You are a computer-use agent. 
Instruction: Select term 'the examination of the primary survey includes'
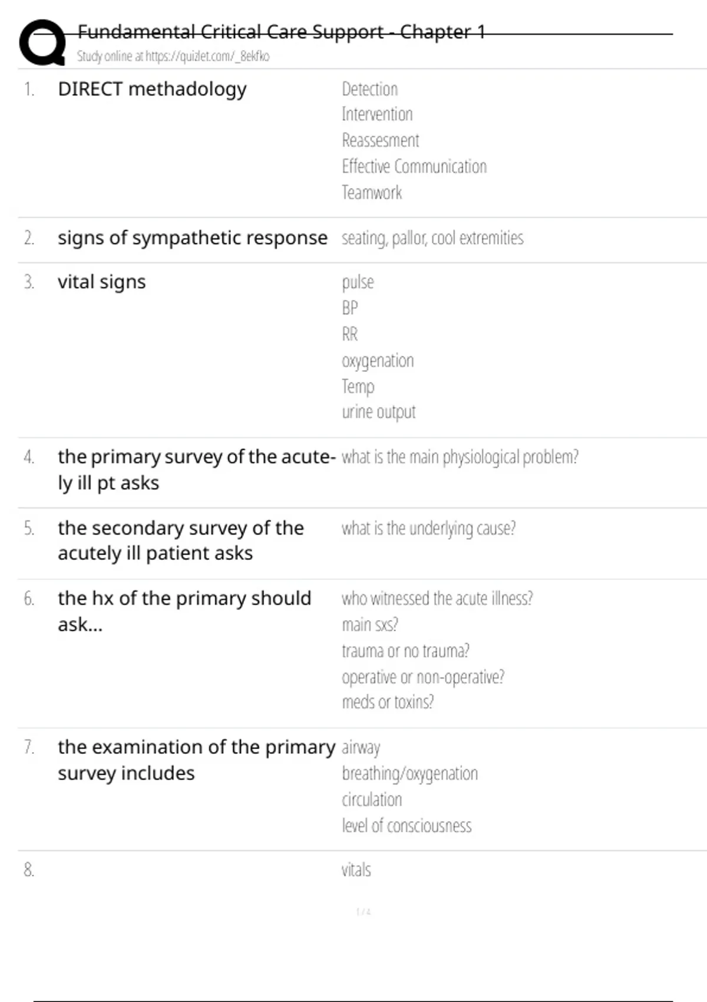coord(196,760)
